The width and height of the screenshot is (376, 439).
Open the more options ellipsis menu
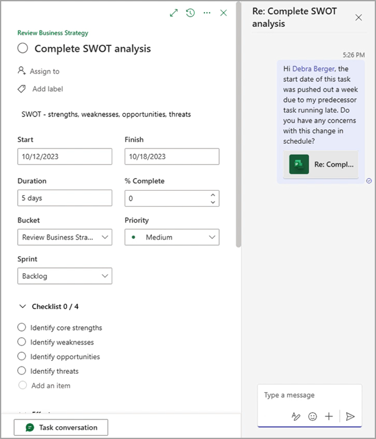(x=207, y=13)
